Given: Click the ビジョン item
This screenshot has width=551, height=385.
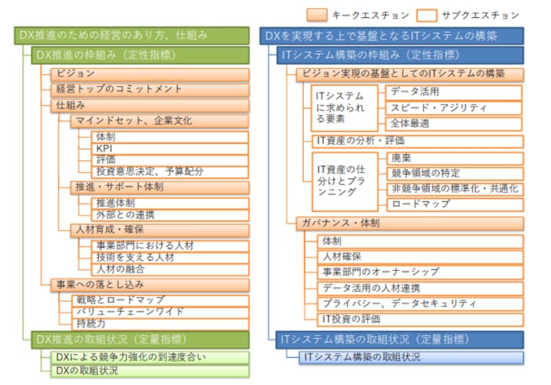Looking at the screenshot, I should 149,74.
